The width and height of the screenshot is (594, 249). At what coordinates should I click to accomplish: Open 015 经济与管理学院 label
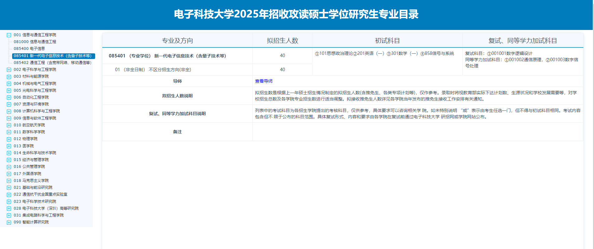[31, 160]
